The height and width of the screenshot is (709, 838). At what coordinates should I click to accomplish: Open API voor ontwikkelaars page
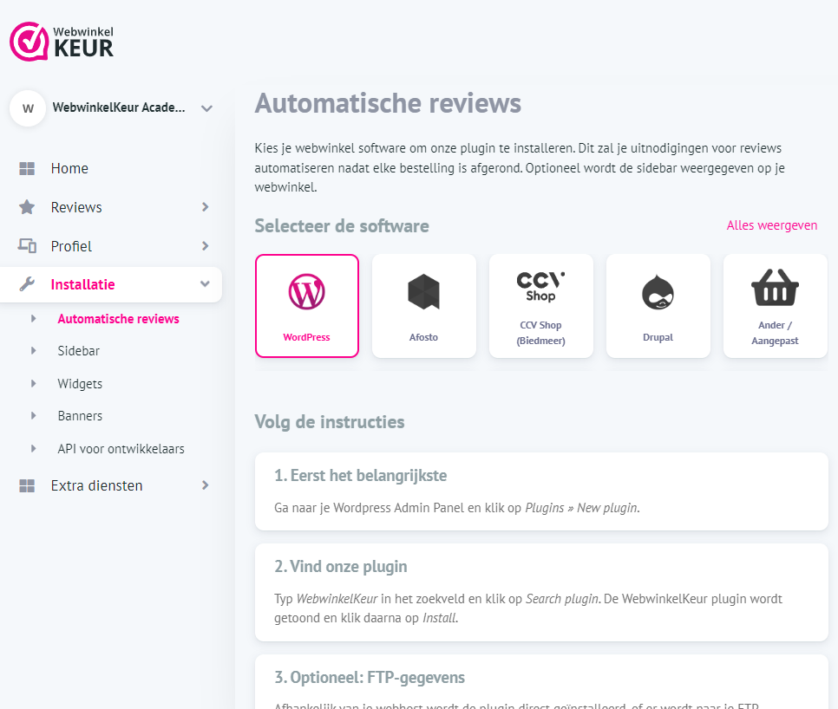click(x=121, y=449)
